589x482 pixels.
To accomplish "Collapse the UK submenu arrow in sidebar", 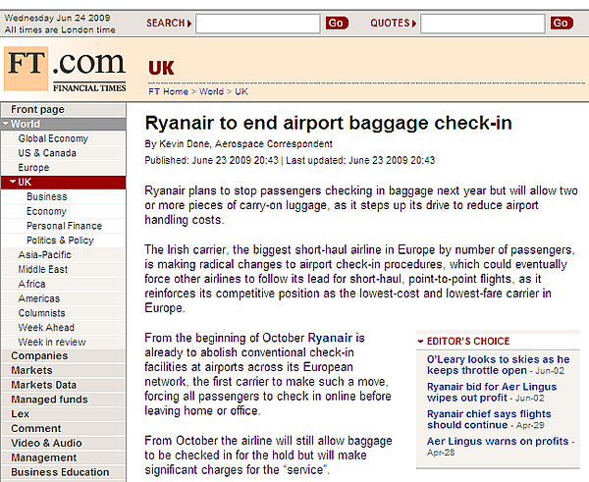I will click(x=13, y=182).
